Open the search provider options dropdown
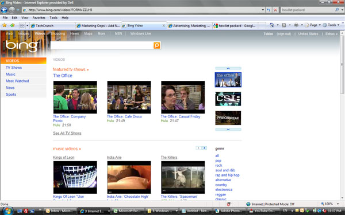Image resolution: width=345 pixels, height=215 pixels. click(342, 10)
